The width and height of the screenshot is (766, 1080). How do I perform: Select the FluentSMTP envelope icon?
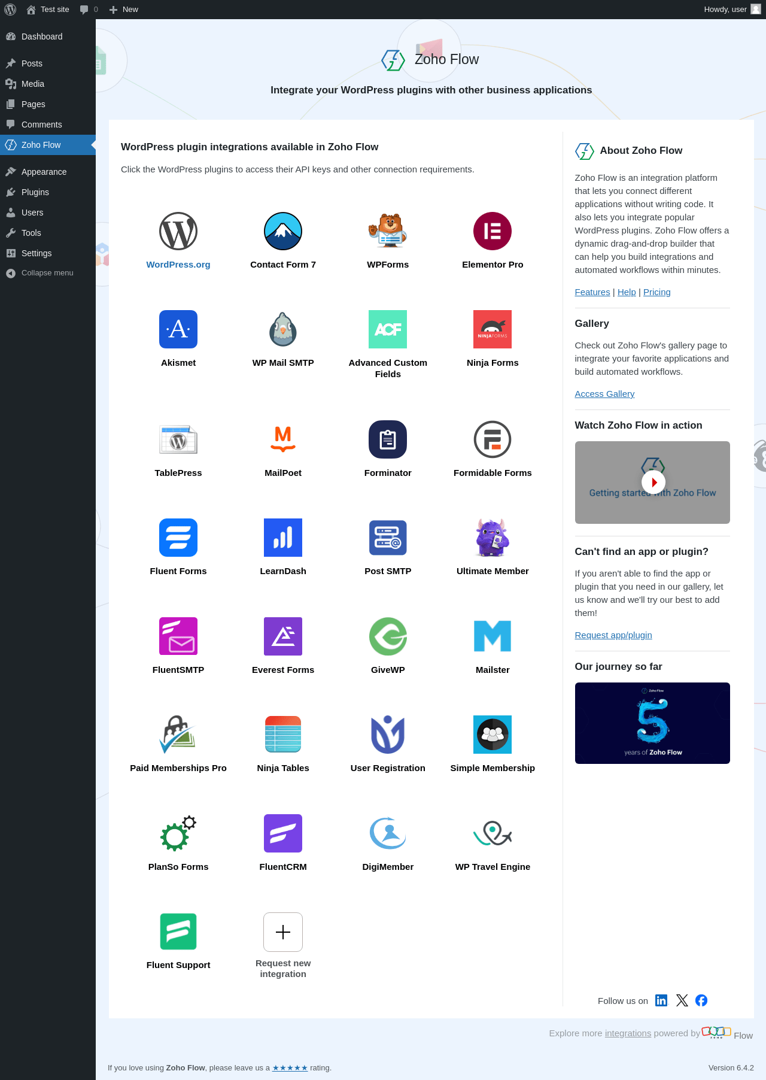coord(178,636)
